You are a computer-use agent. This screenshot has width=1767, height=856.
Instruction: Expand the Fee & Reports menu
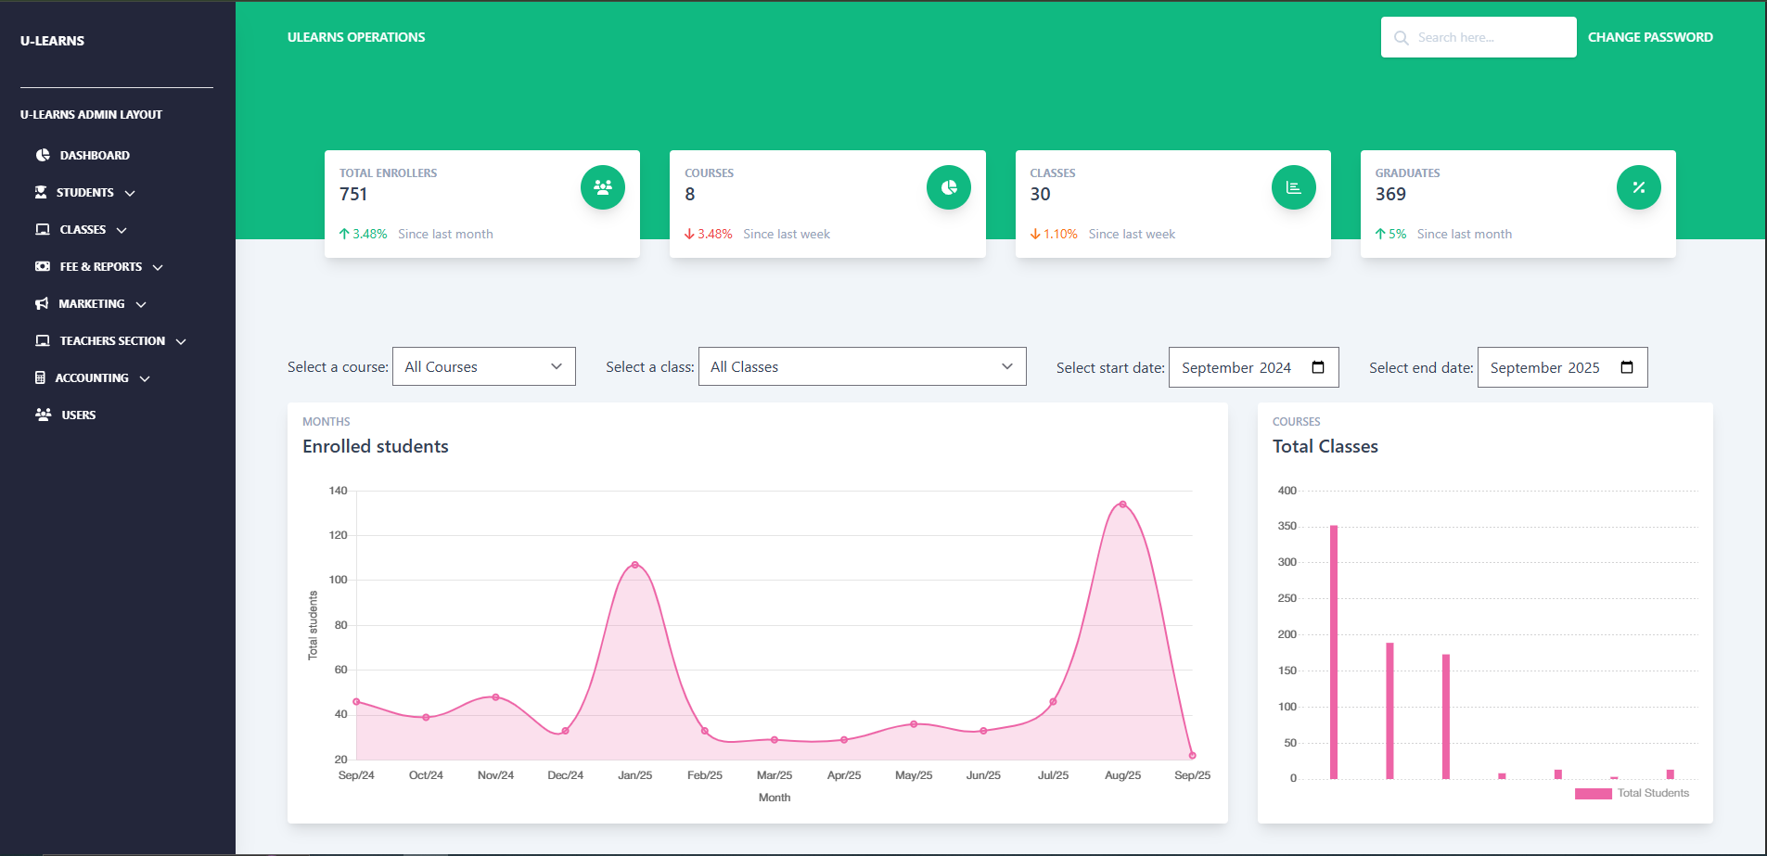(99, 266)
